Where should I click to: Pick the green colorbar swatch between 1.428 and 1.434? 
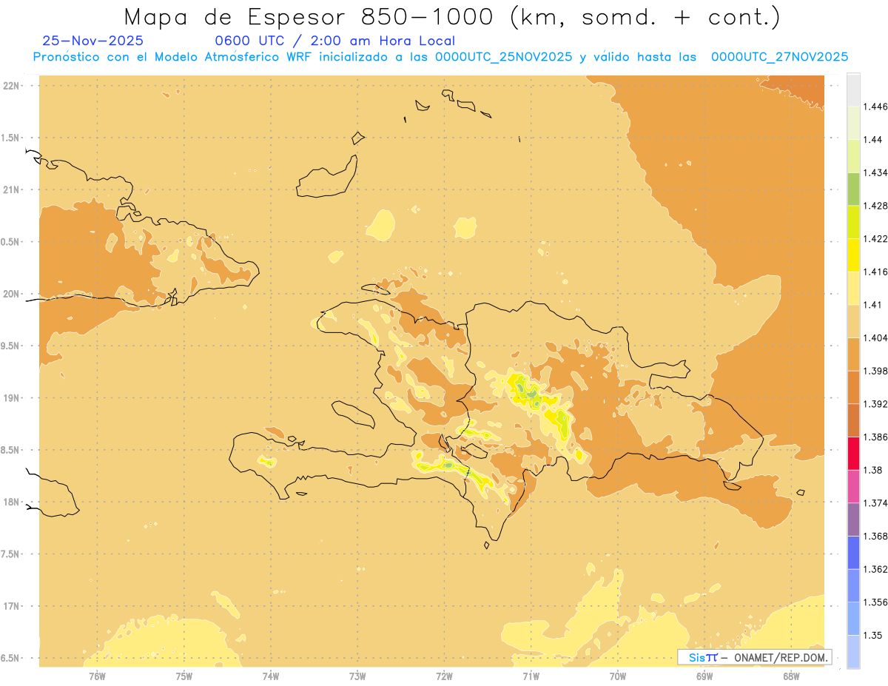tap(853, 189)
